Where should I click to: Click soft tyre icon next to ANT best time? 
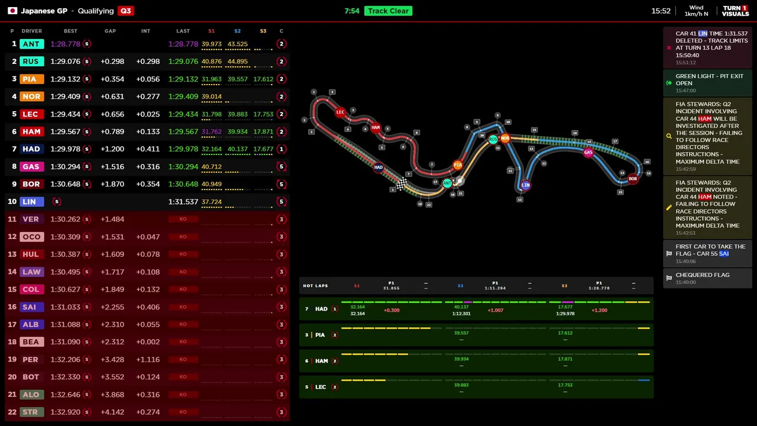coord(86,44)
